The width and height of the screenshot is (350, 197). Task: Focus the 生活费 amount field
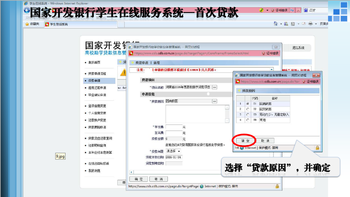[x=174, y=133]
